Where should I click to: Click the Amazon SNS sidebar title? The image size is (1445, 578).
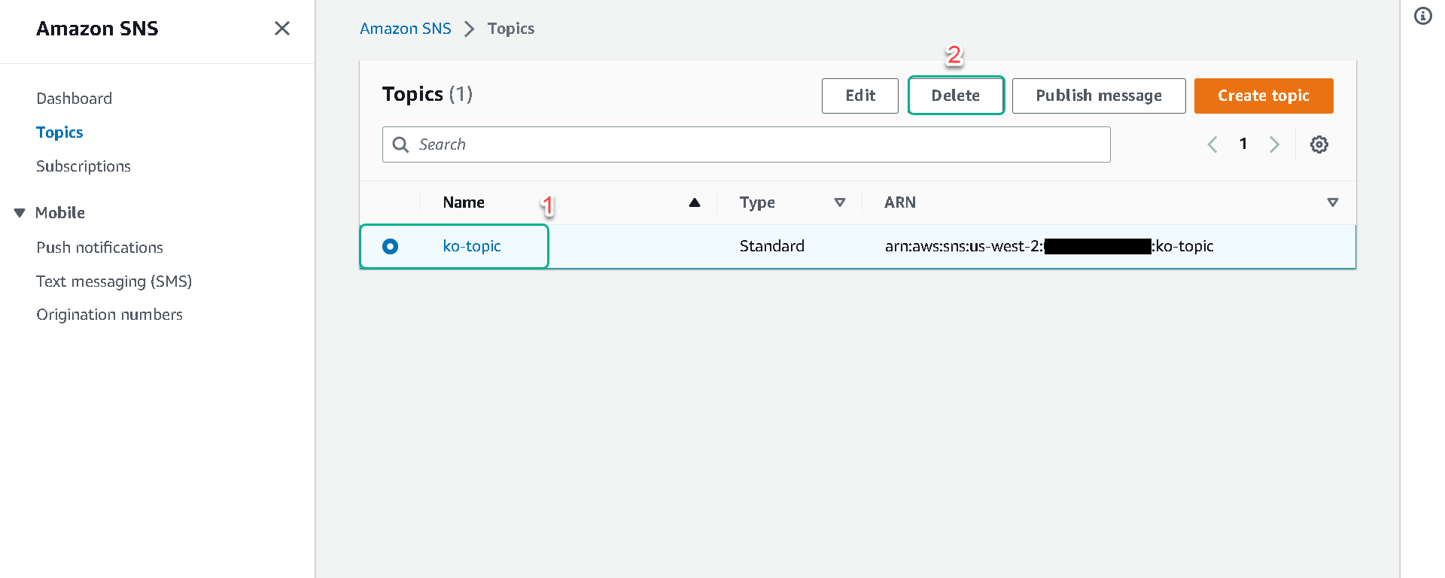[97, 29]
